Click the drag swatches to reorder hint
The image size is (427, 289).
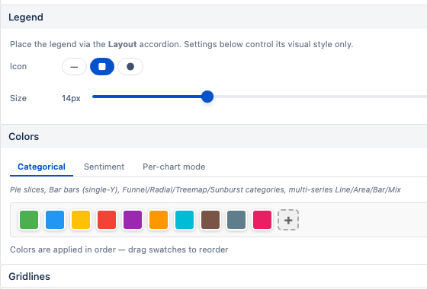178,249
